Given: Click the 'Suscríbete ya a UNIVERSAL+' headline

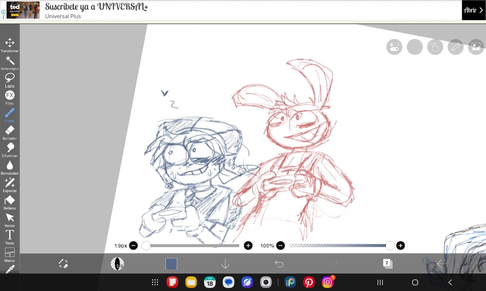Looking at the screenshot, I should (x=96, y=7).
